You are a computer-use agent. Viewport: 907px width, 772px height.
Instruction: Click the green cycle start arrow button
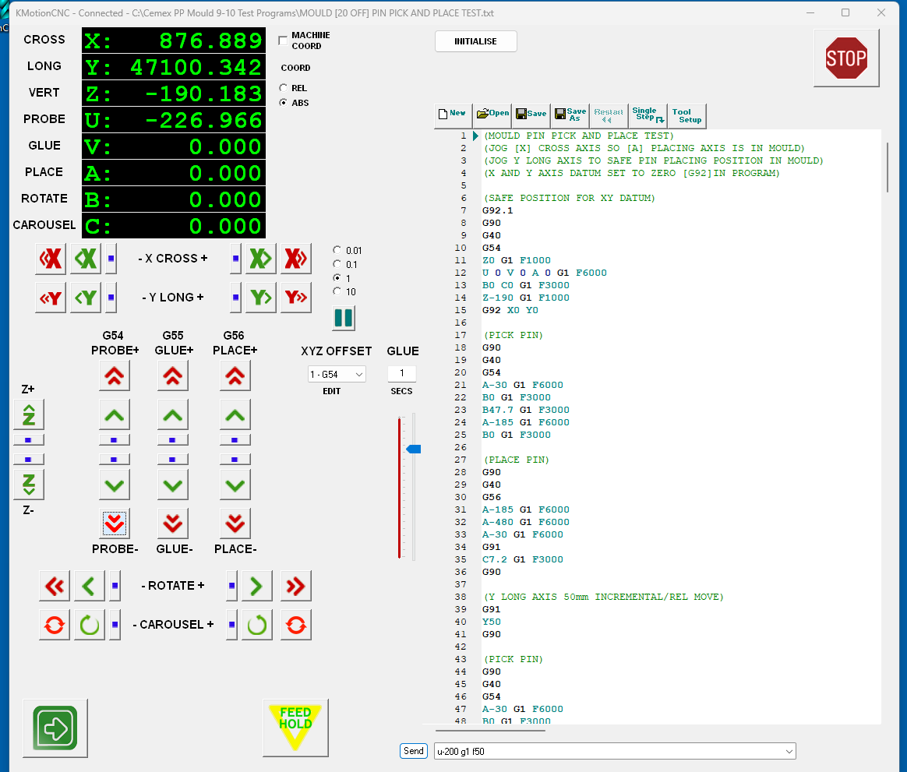click(x=55, y=728)
